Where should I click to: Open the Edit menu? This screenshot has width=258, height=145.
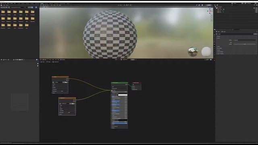coord(5,3)
